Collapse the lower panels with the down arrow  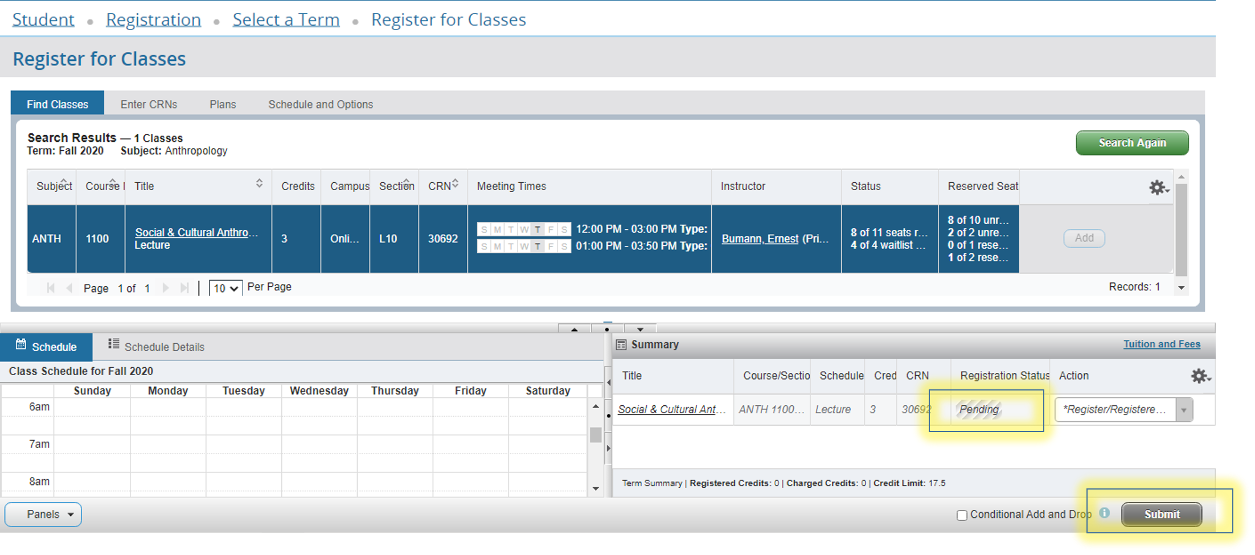click(640, 330)
